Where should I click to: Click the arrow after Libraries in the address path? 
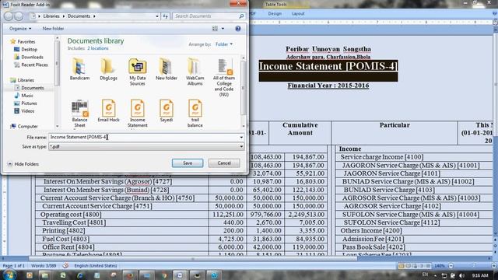point(64,16)
